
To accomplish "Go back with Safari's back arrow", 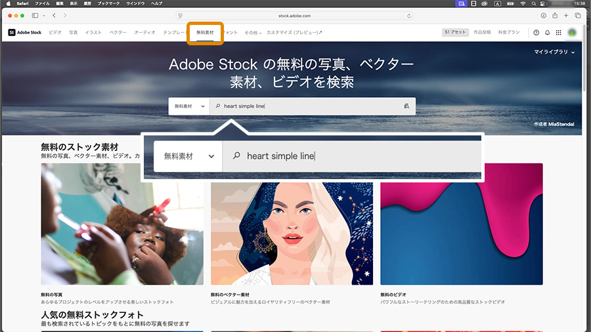I will pos(55,16).
